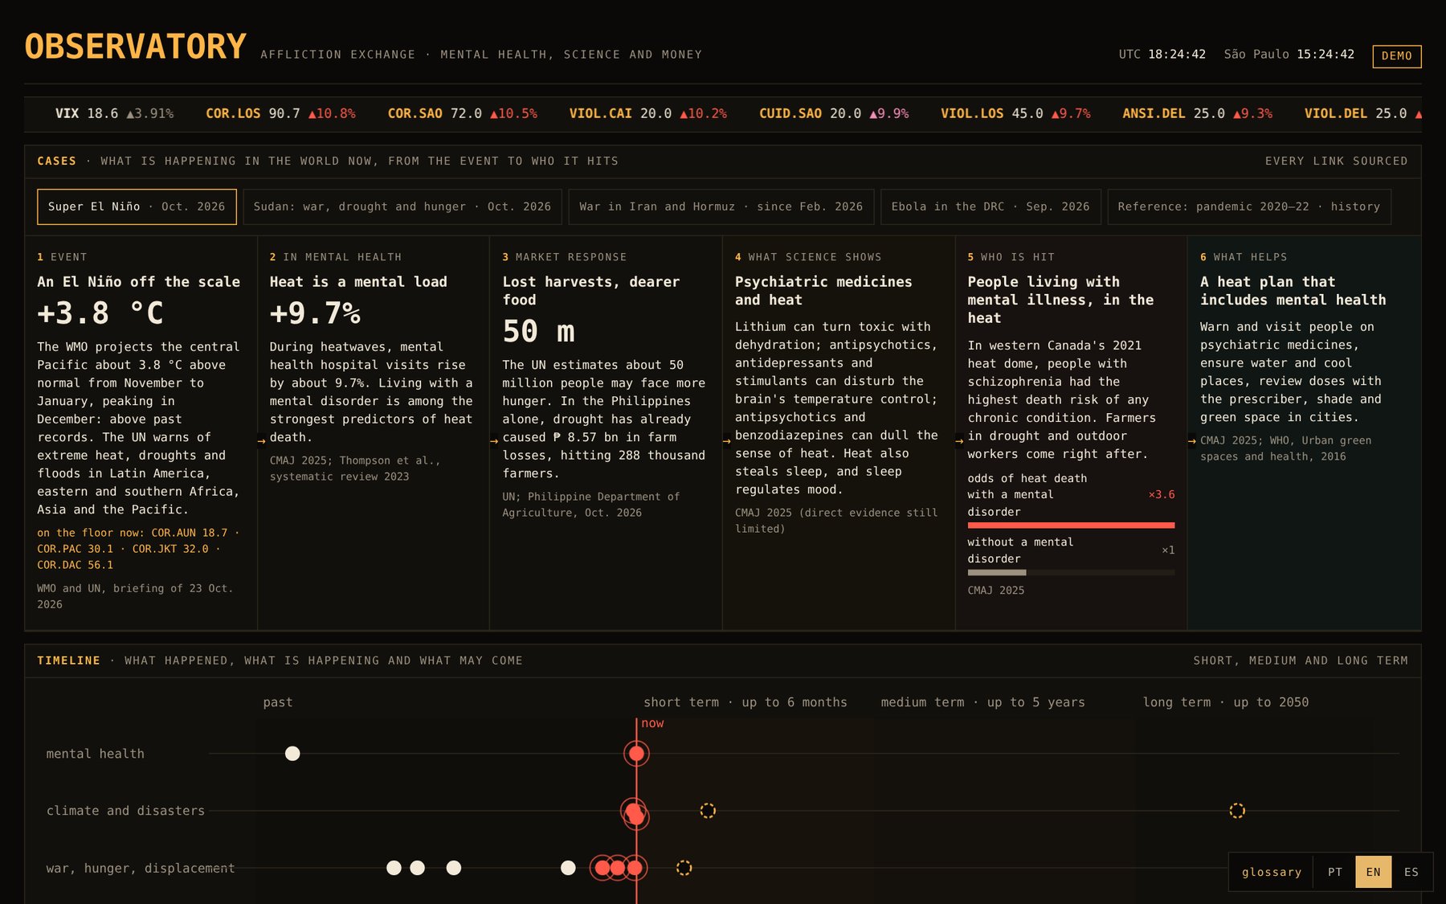Click the DEMO badge button
The width and height of the screenshot is (1446, 904).
tap(1397, 56)
